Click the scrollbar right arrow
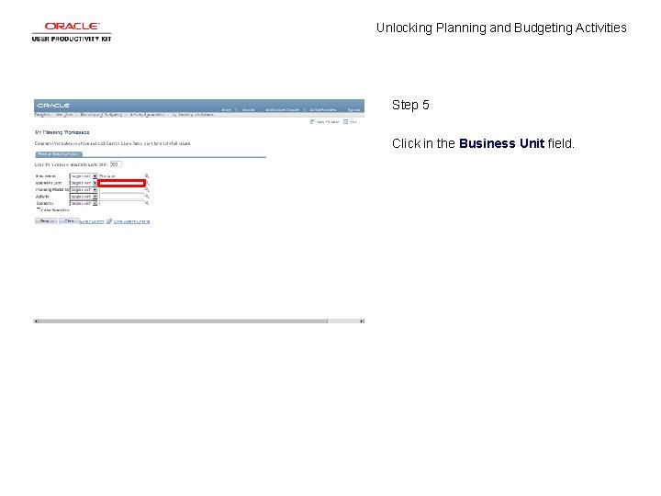This screenshot has height=496, width=661. (x=362, y=321)
